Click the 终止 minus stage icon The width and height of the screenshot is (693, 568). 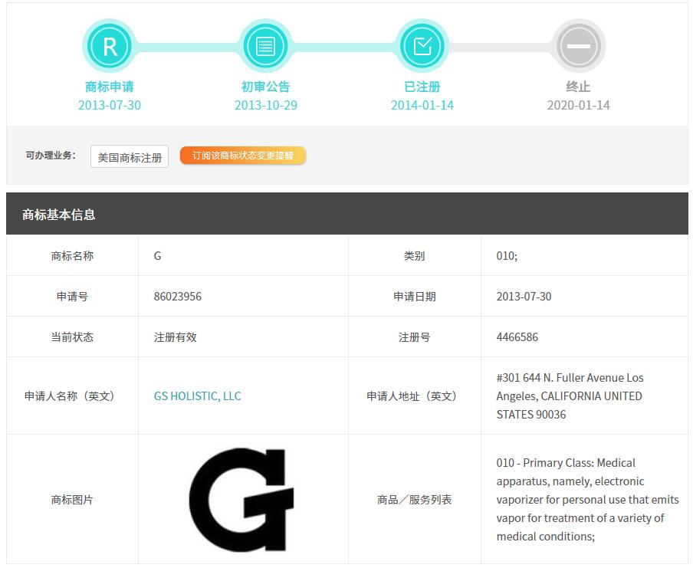(578, 47)
